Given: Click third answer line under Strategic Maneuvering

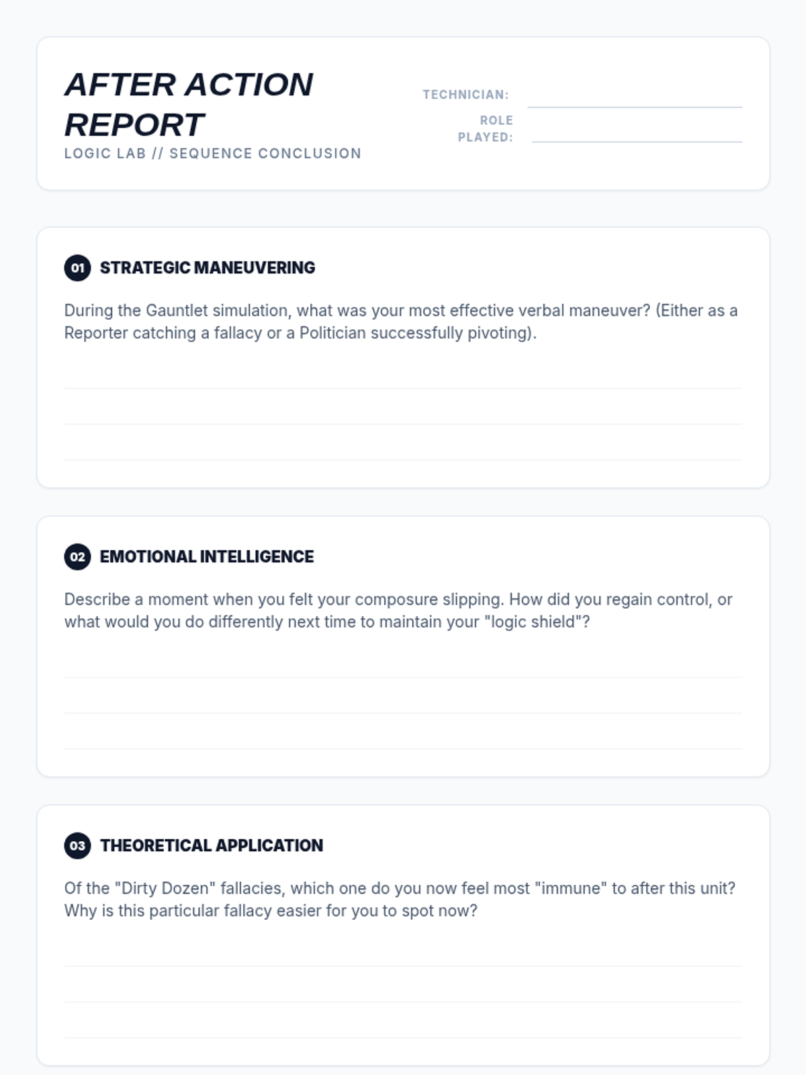Looking at the screenshot, I should [403, 447].
